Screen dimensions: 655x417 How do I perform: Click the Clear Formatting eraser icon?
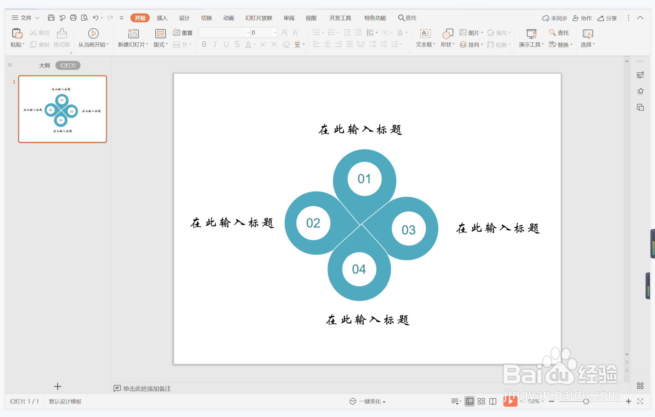point(286,44)
